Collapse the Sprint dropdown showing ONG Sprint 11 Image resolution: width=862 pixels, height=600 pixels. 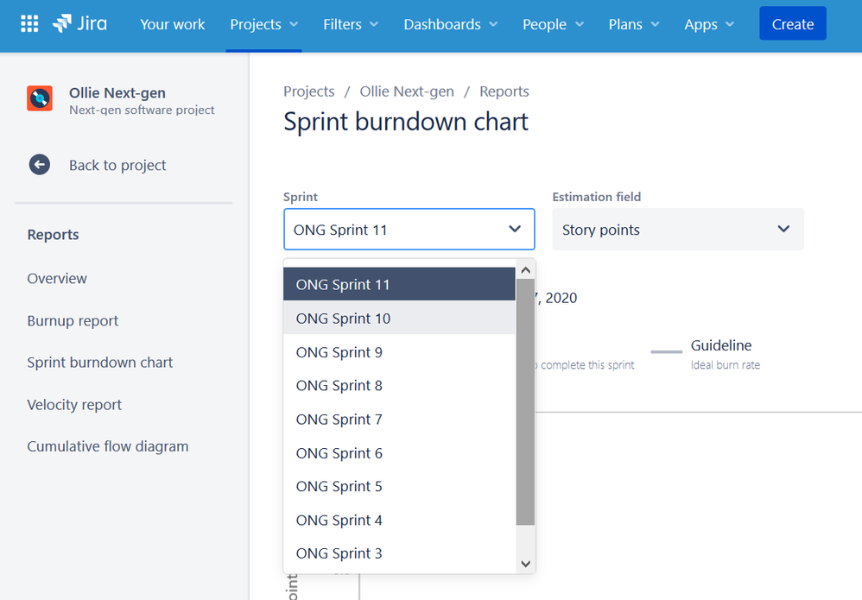click(409, 229)
